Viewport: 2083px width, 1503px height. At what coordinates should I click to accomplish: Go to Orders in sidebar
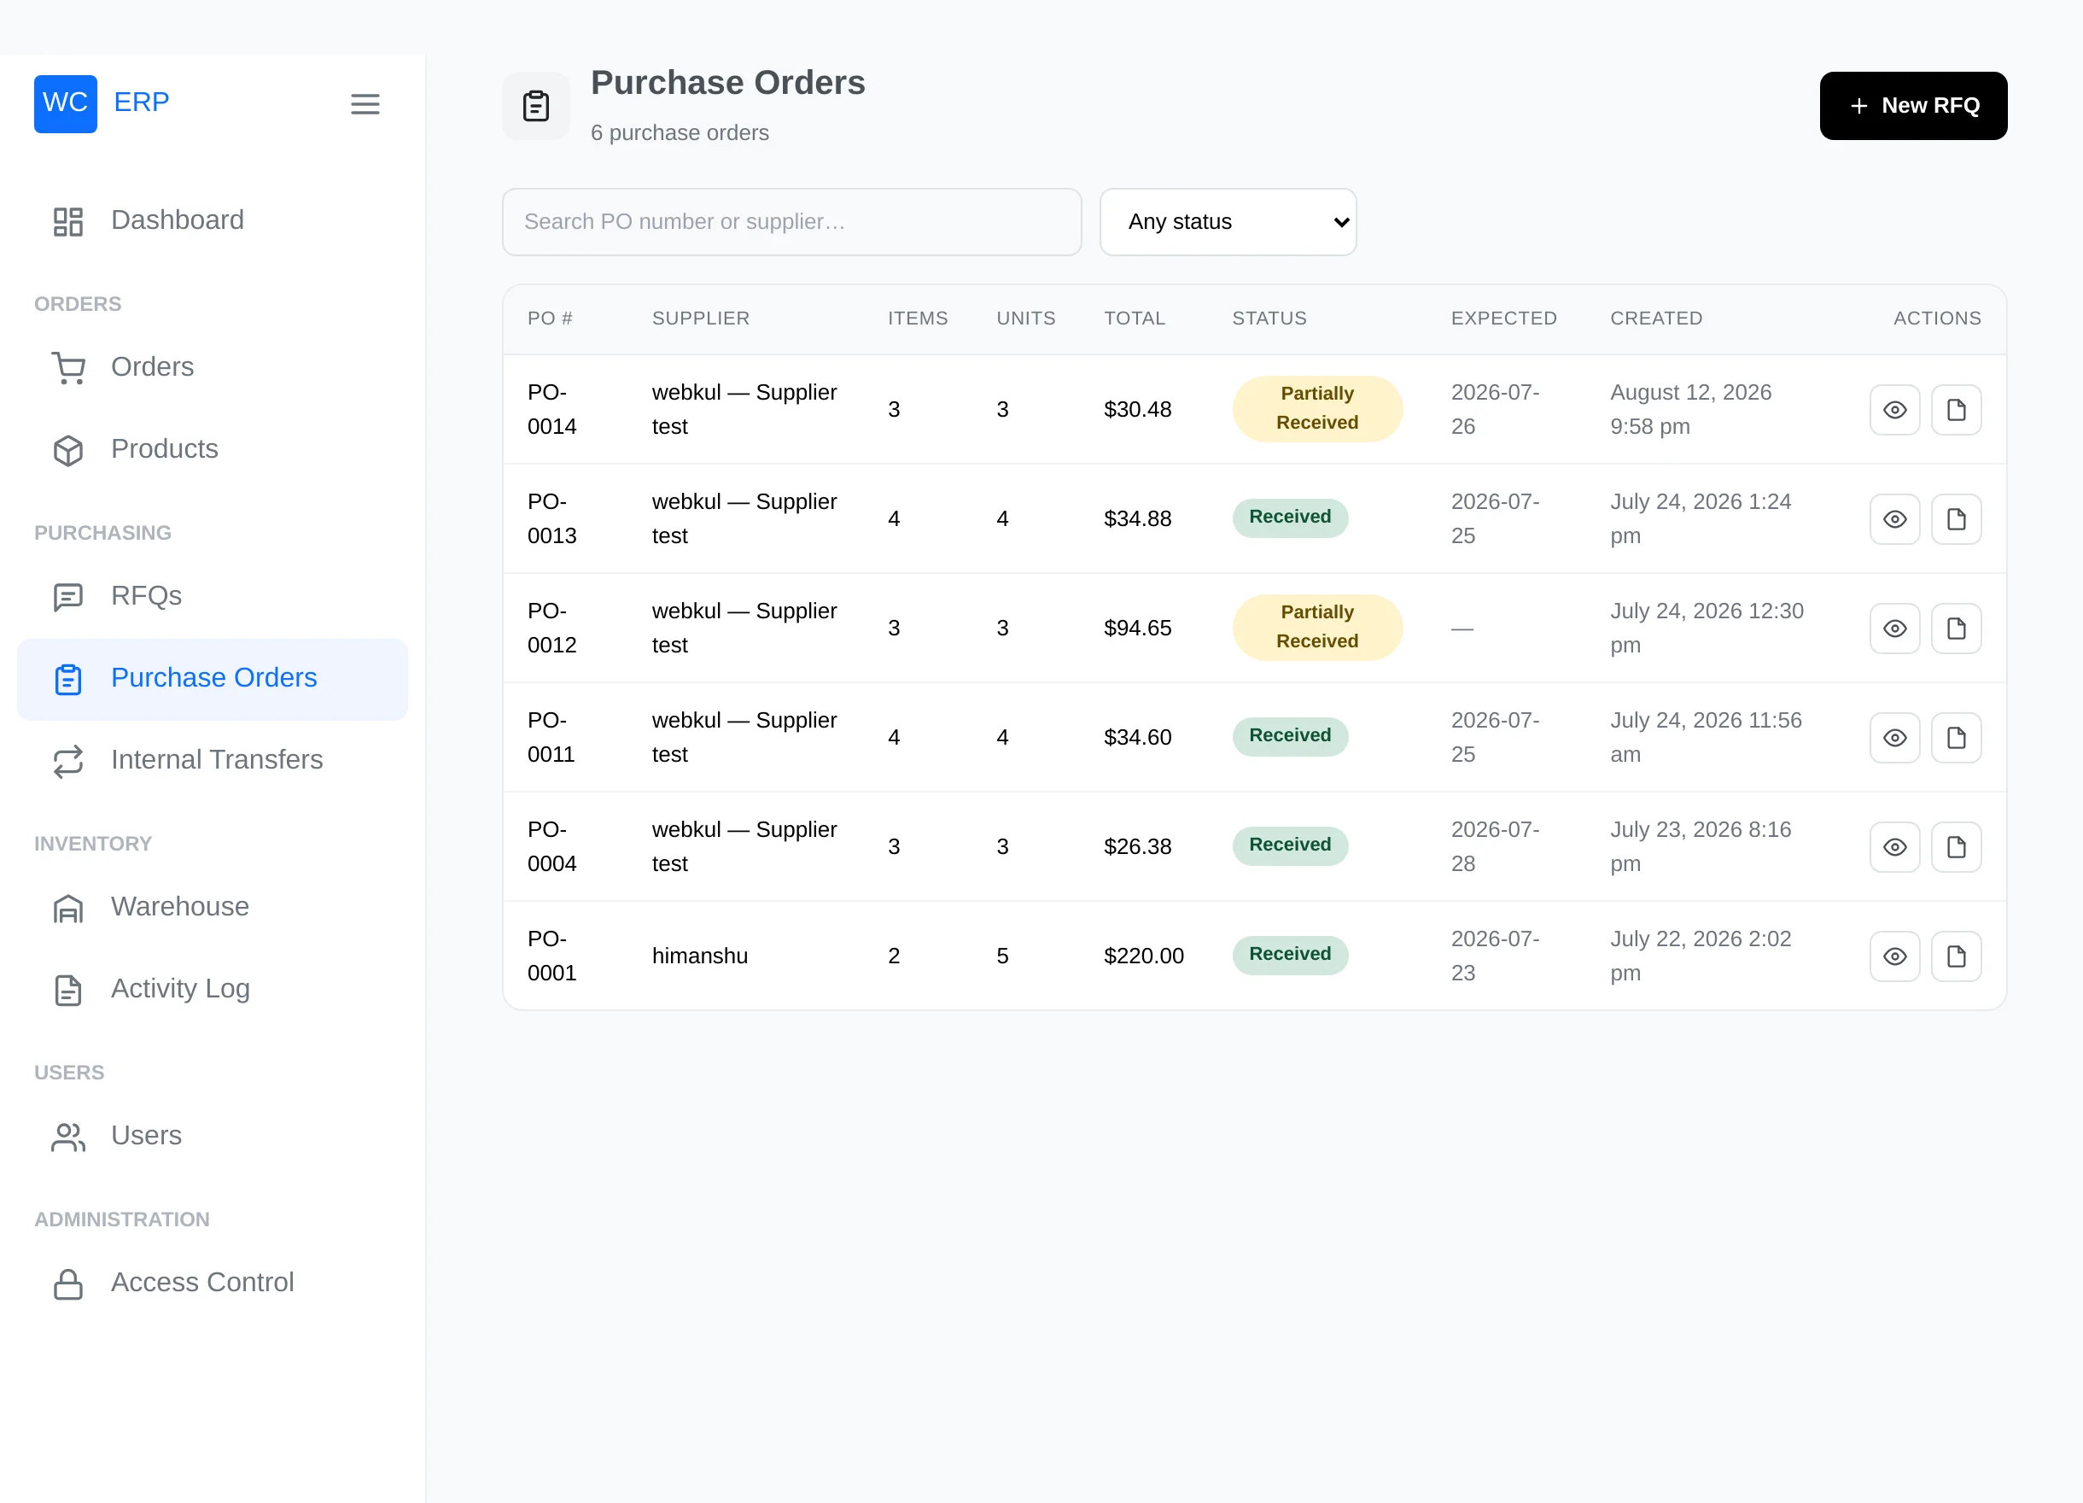click(213, 367)
